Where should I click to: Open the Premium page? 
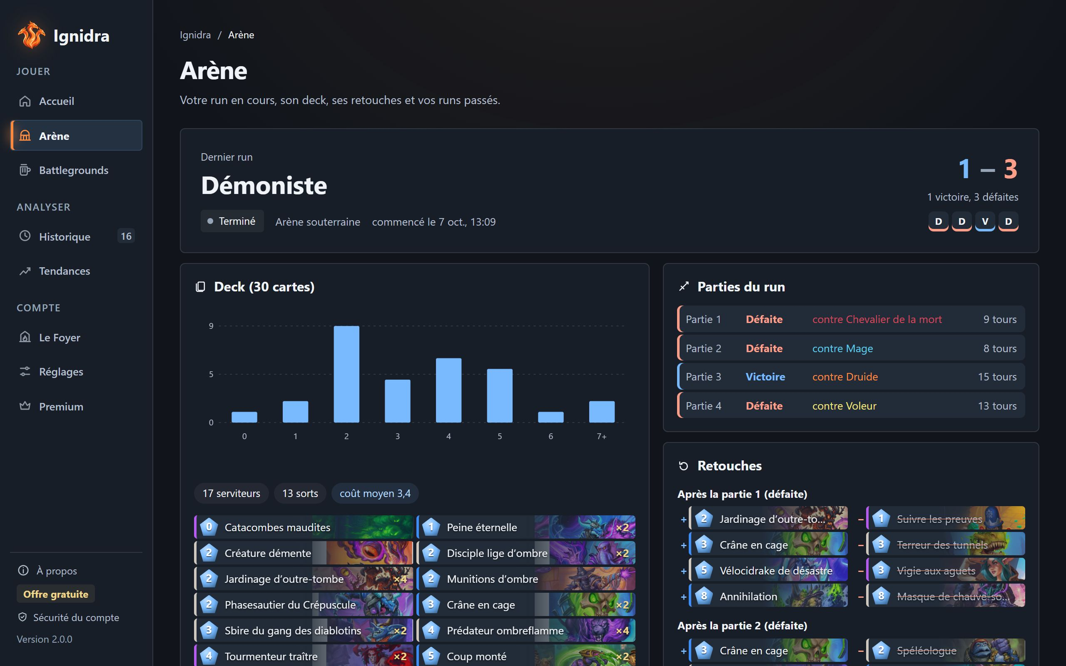[x=76, y=406]
